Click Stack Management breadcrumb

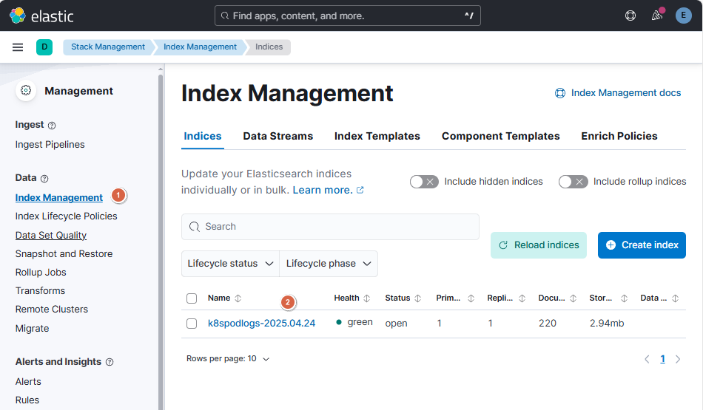click(x=107, y=47)
